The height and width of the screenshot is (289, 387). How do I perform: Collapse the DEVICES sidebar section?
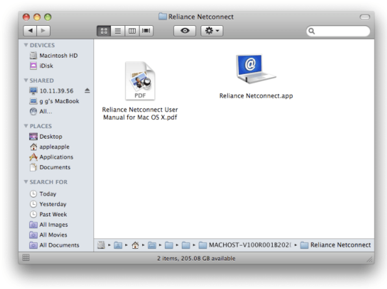pos(26,45)
